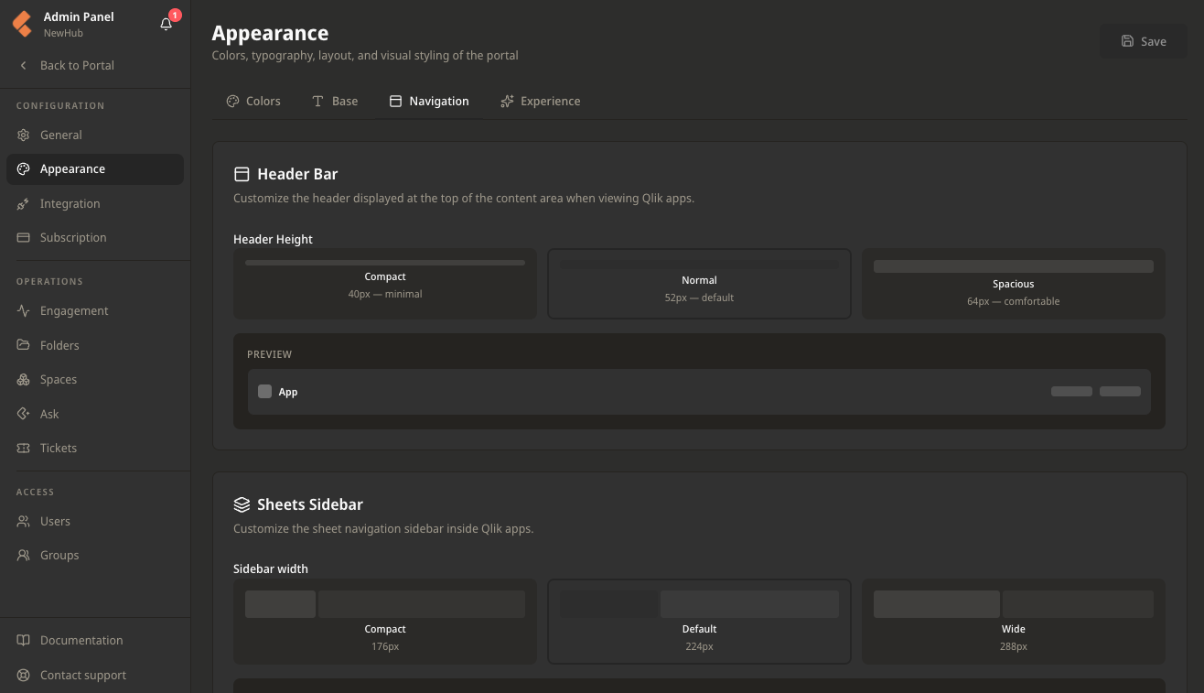1204x693 pixels.
Task: Go Back to Portal
Action: tap(95, 66)
